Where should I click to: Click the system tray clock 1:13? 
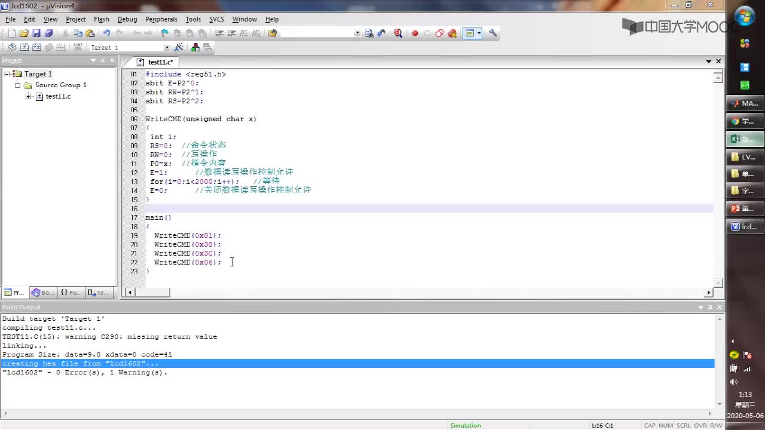[x=745, y=395]
